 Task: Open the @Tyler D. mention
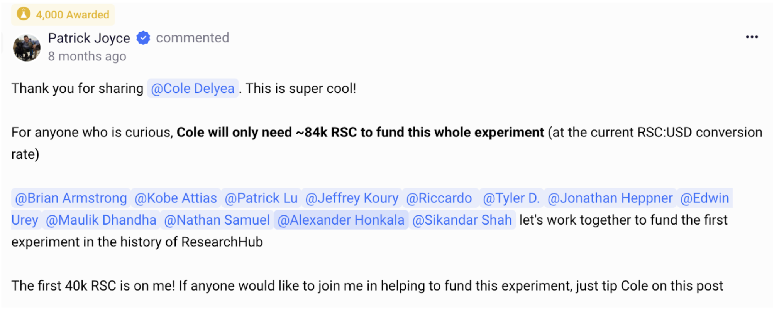click(x=511, y=198)
